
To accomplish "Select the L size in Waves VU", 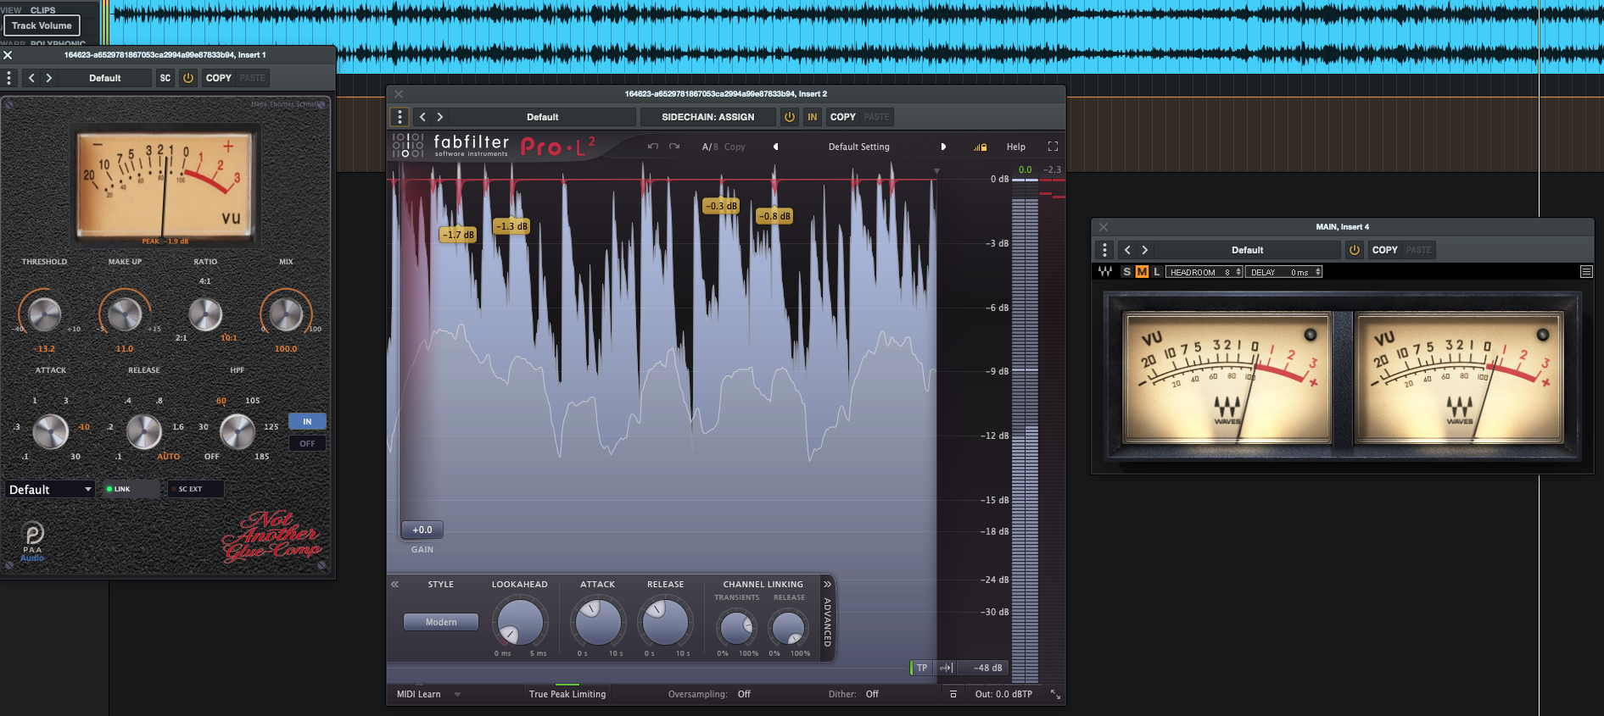I will point(1156,272).
